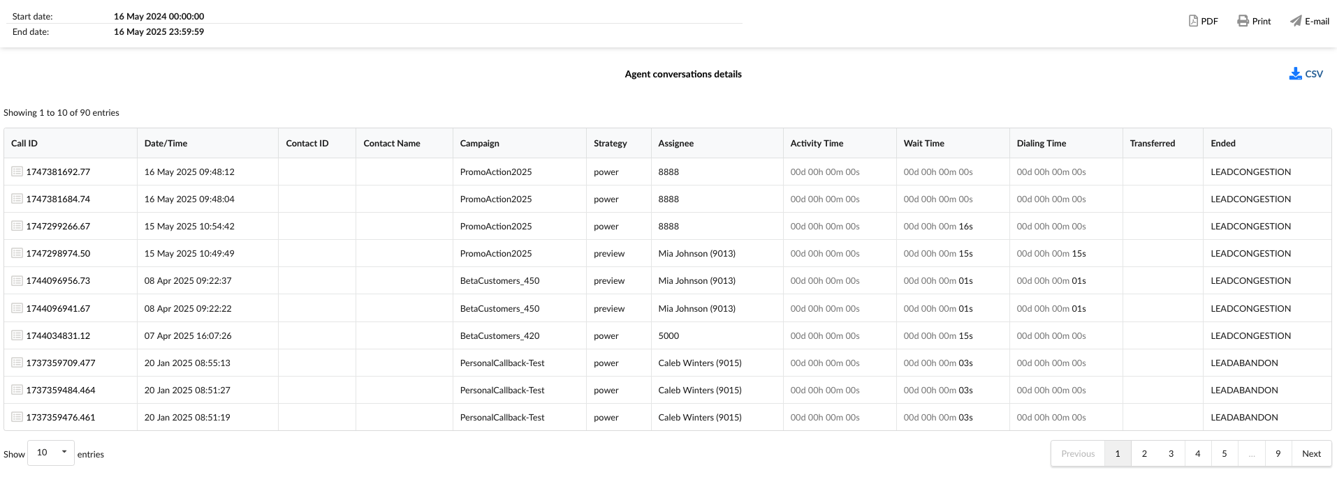The width and height of the screenshot is (1337, 477).
Task: Open details icon for call 1747381684.74
Action: (x=17, y=199)
